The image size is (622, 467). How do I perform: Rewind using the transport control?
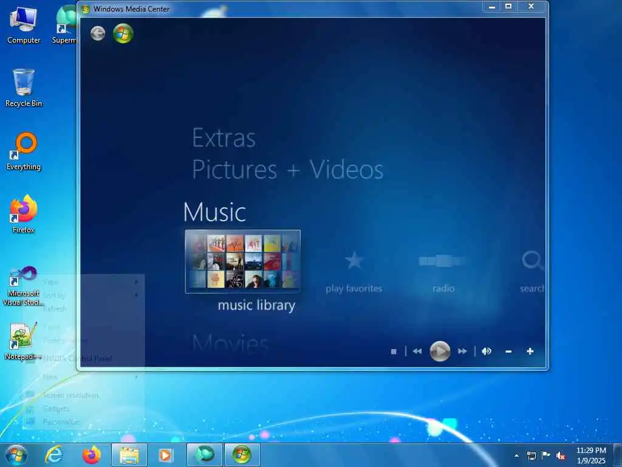point(417,351)
